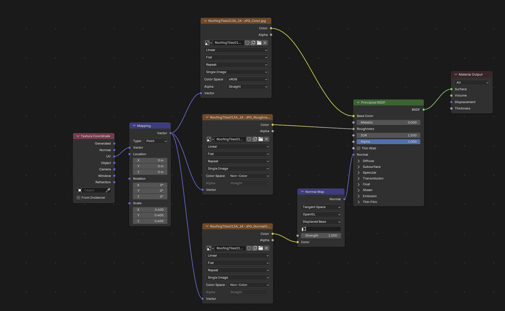The width and height of the screenshot is (505, 311).
Task: Enable From Instancer checkbox
Action: click(79, 198)
